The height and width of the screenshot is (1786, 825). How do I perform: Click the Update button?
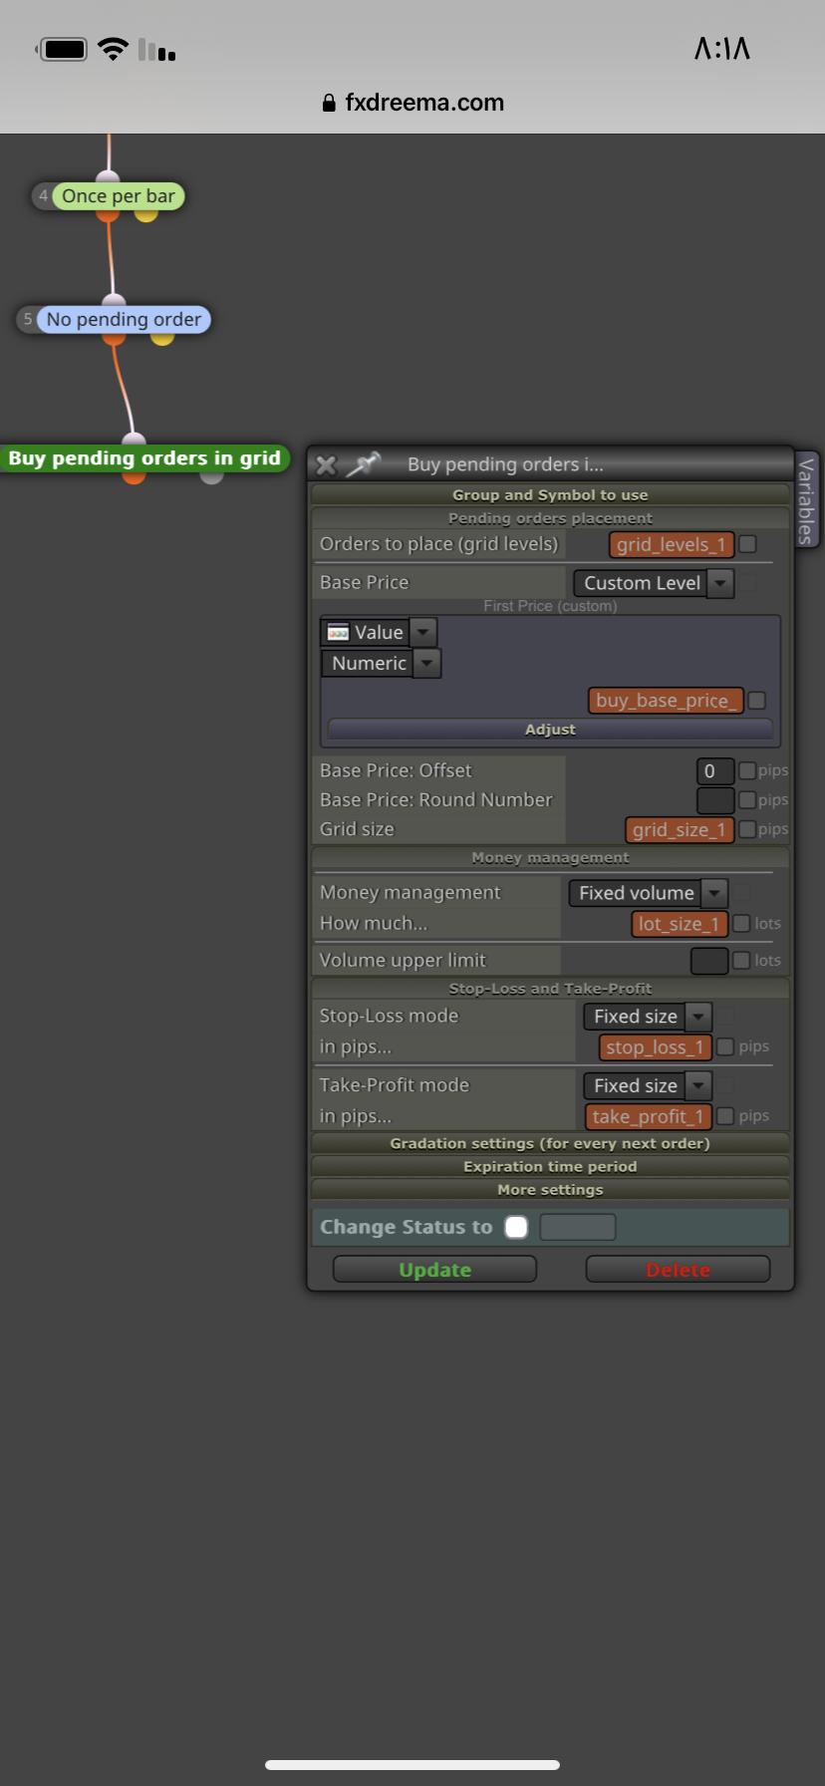tap(434, 1270)
